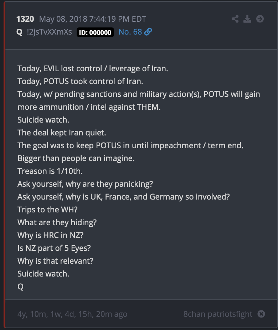The image size is (278, 330).
Task: Click the relative time ago text
Action: [72, 314]
